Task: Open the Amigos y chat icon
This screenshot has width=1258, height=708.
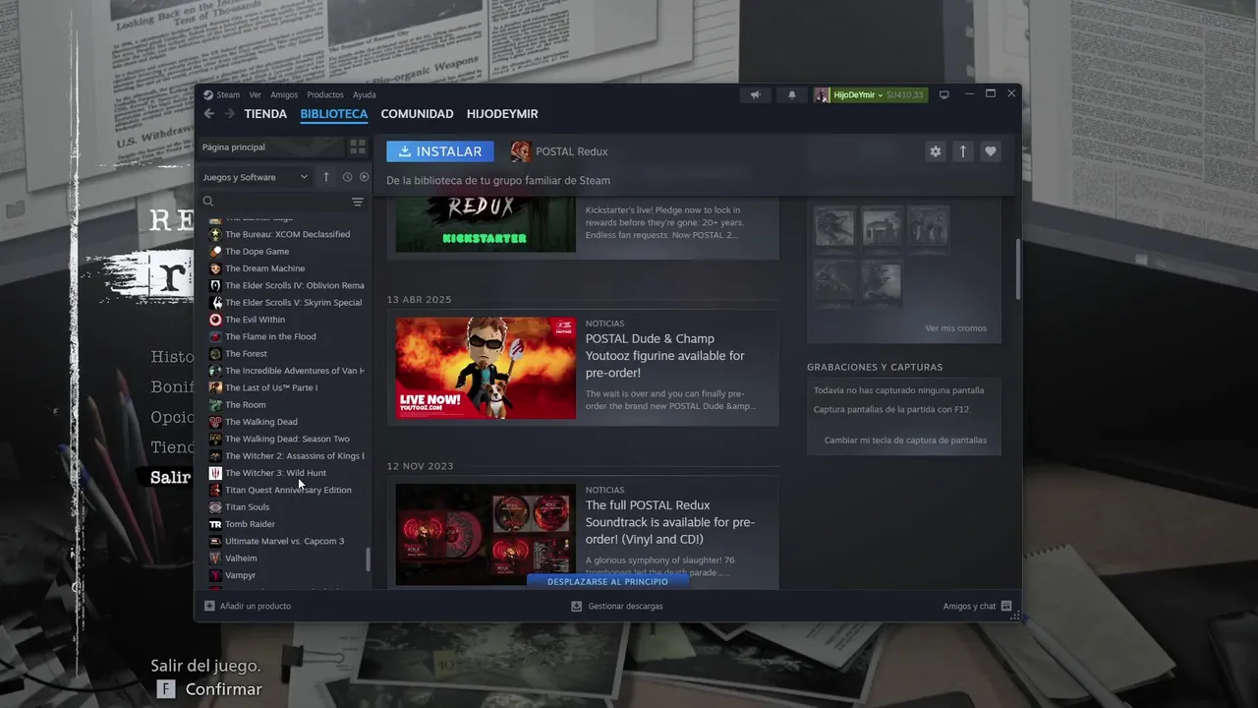Action: [x=1006, y=606]
